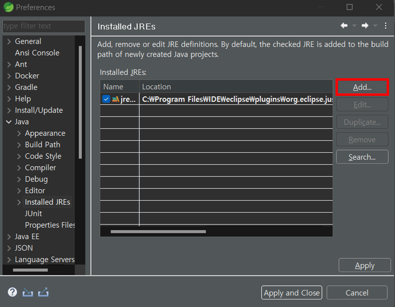This screenshot has width=395, height=307.
Task: Click the Cancel button
Action: coord(357,293)
